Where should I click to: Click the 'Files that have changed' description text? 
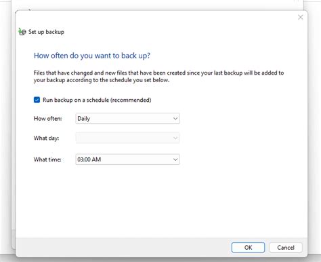[x=158, y=77]
